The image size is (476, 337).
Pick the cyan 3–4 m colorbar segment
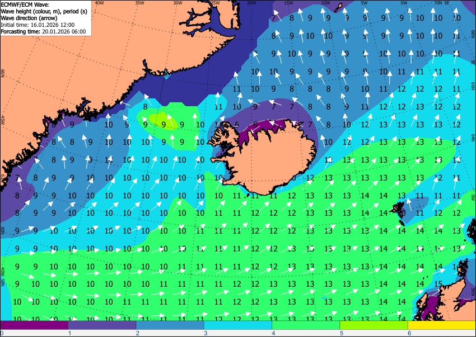tap(238, 325)
